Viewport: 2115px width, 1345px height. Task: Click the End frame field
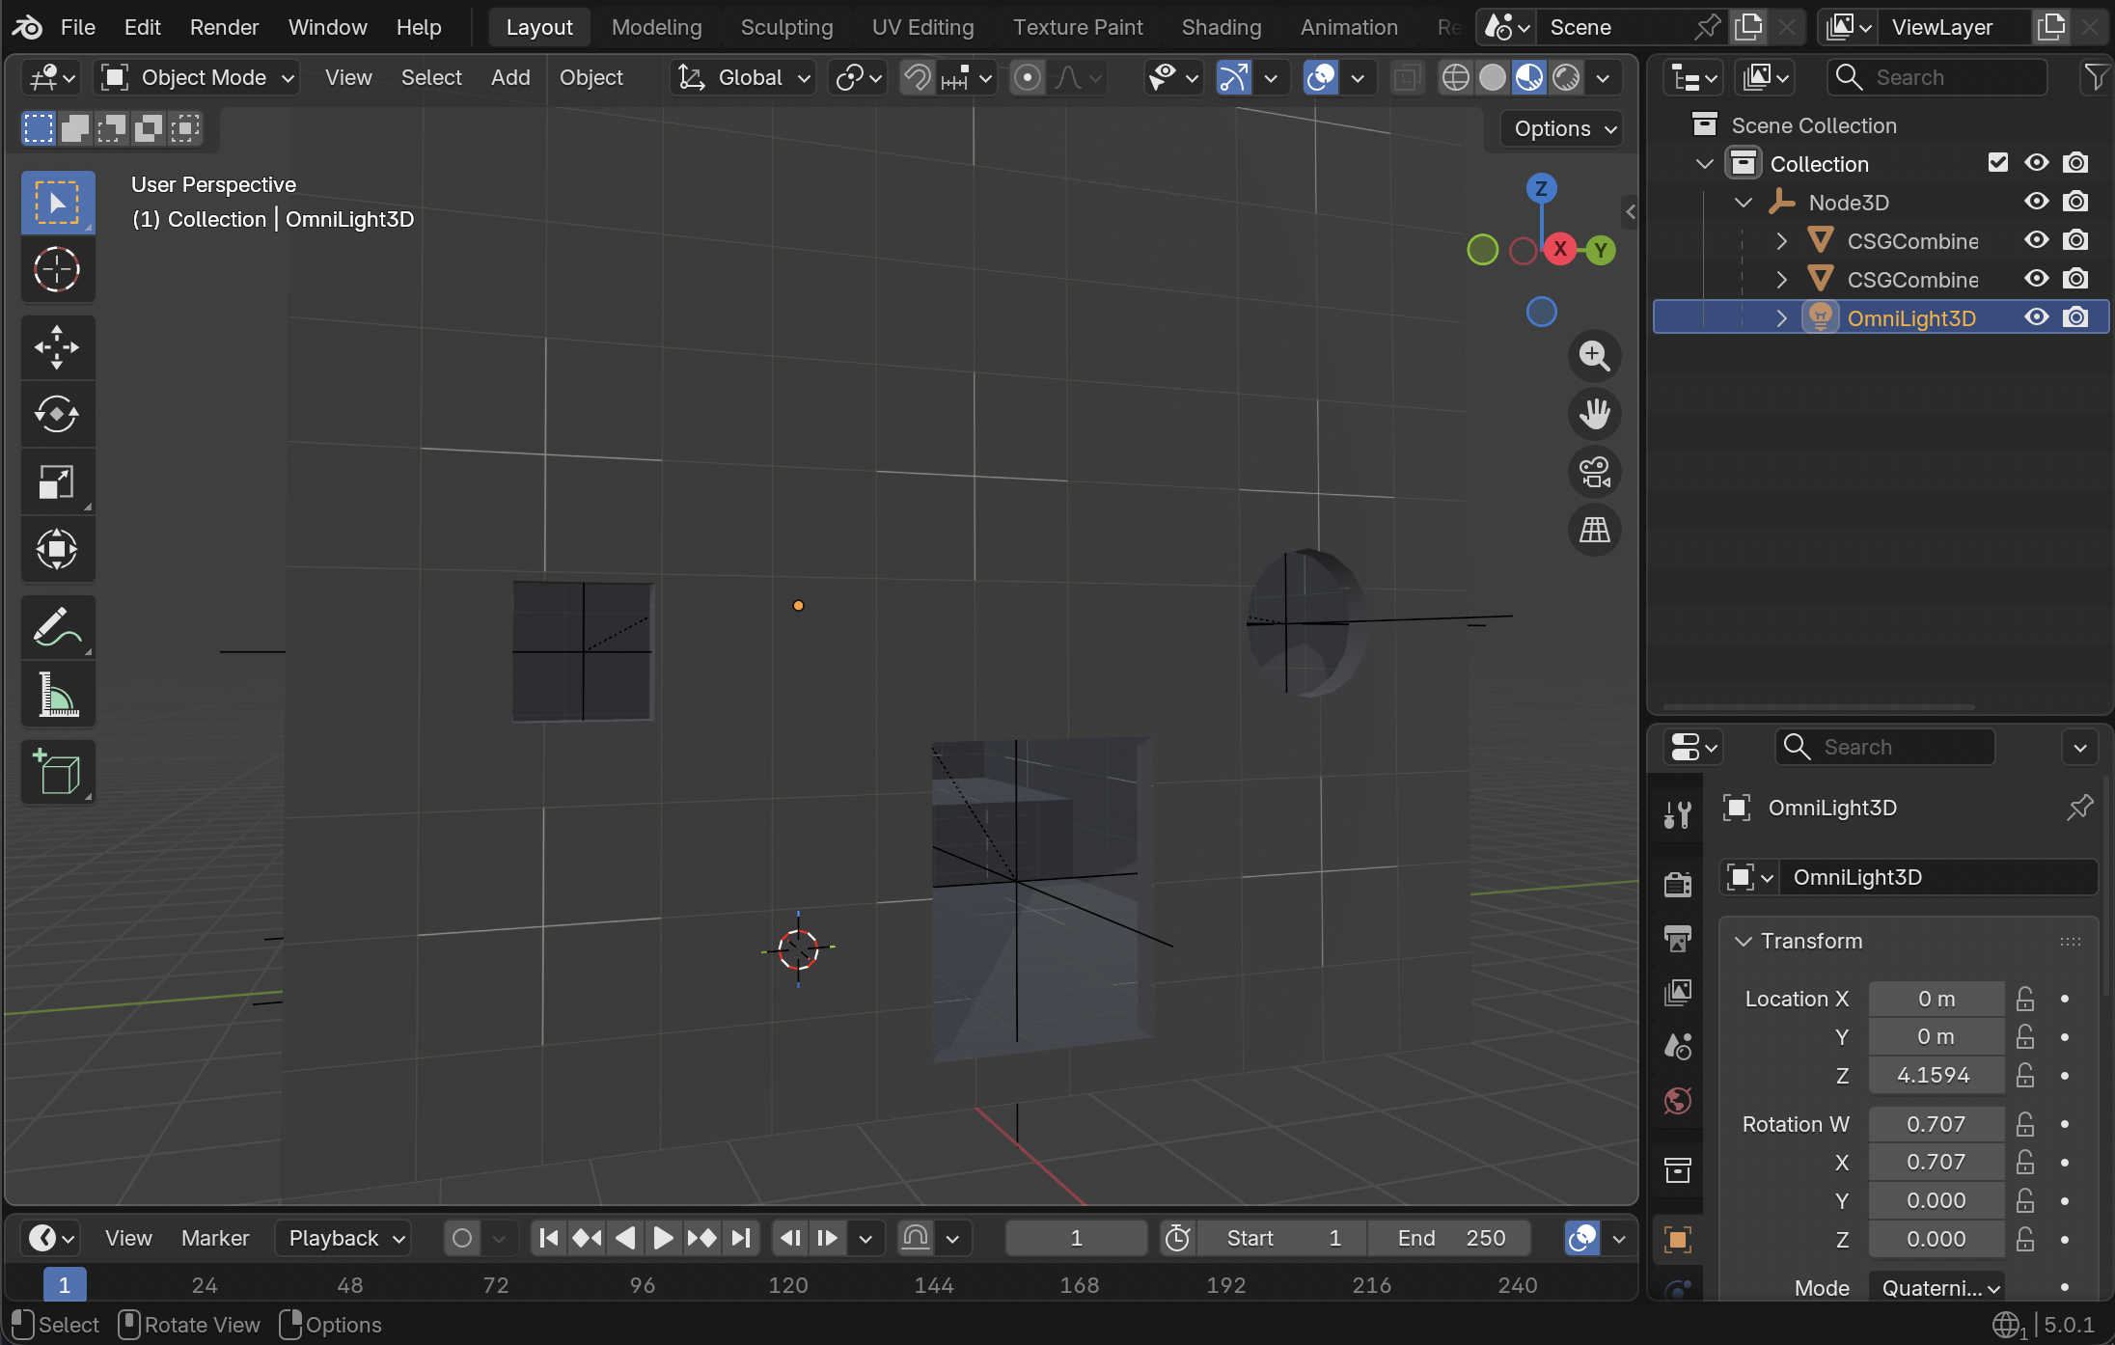1450,1238
